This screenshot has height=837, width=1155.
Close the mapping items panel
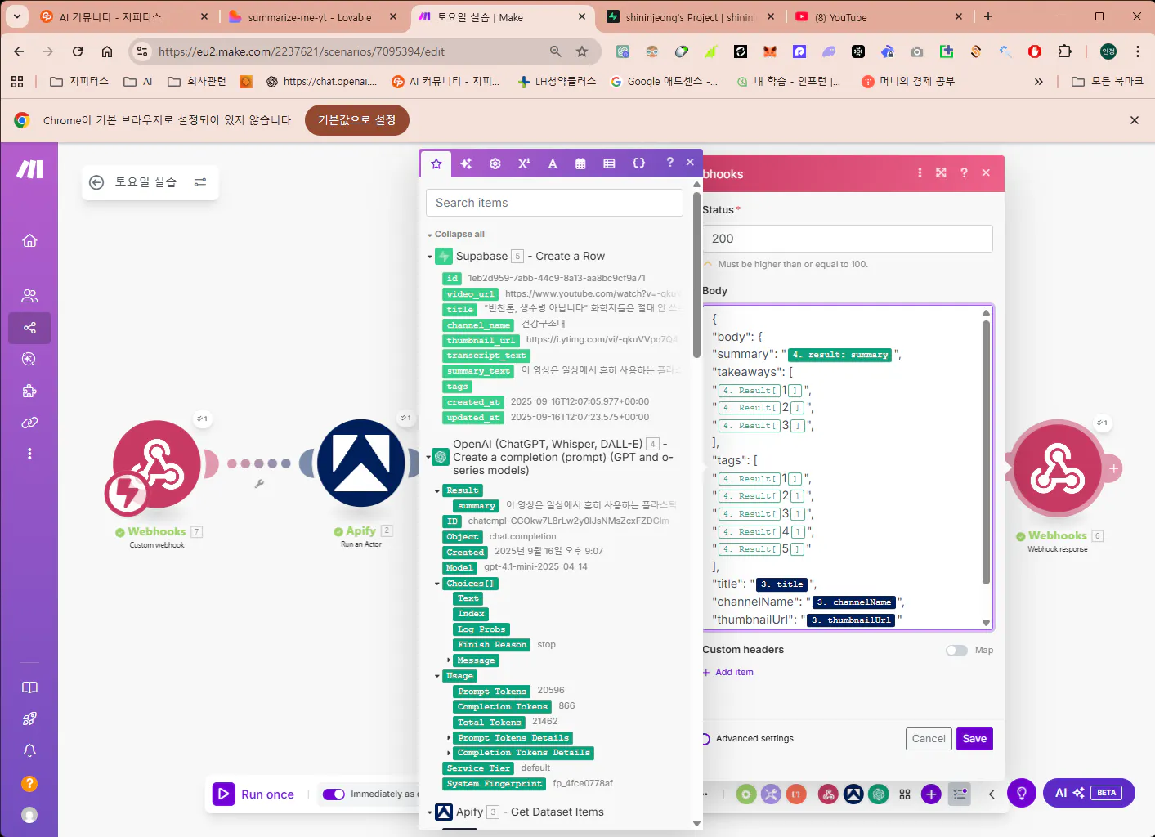point(690,163)
